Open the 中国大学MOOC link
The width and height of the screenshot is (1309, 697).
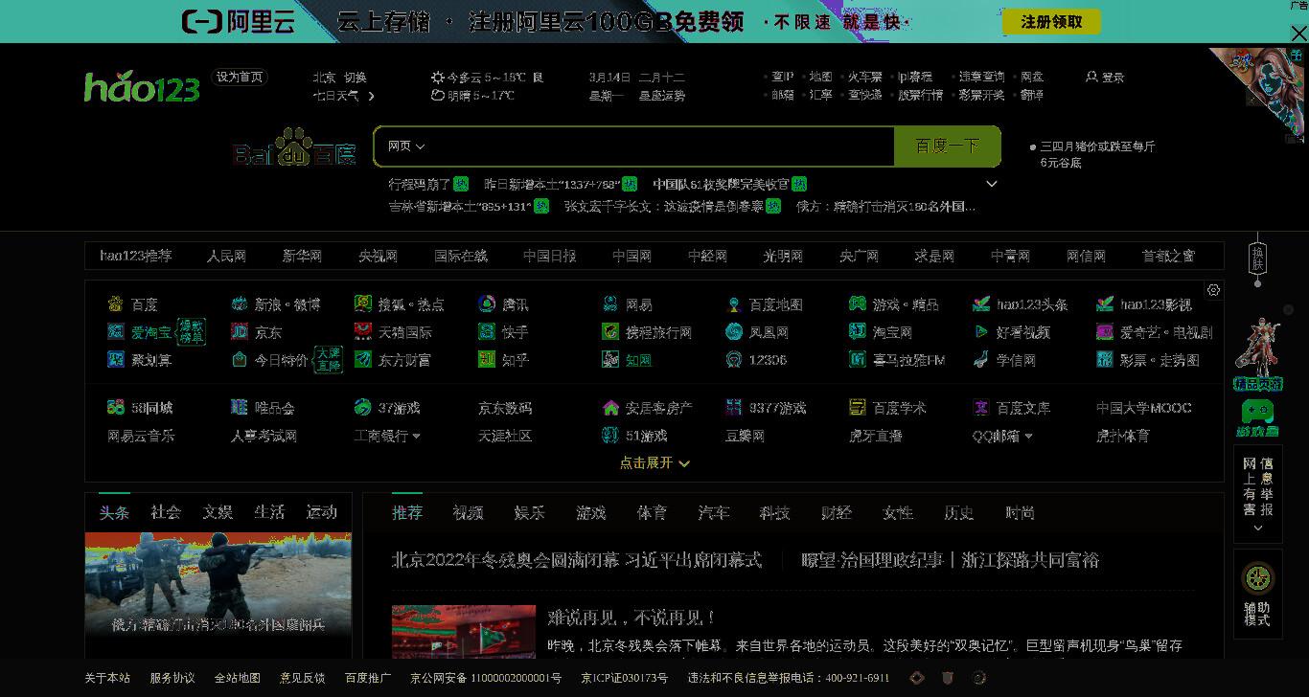point(1143,408)
